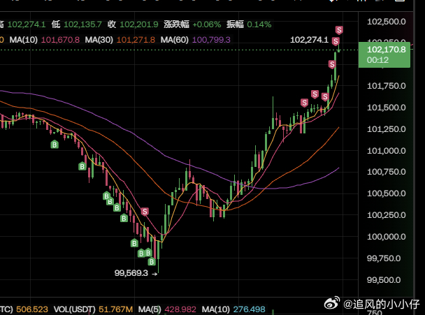Viewport: 425px width, 315px height.
Task: Click the S marker beside the 102,274.1 high label
Action: tap(336, 41)
